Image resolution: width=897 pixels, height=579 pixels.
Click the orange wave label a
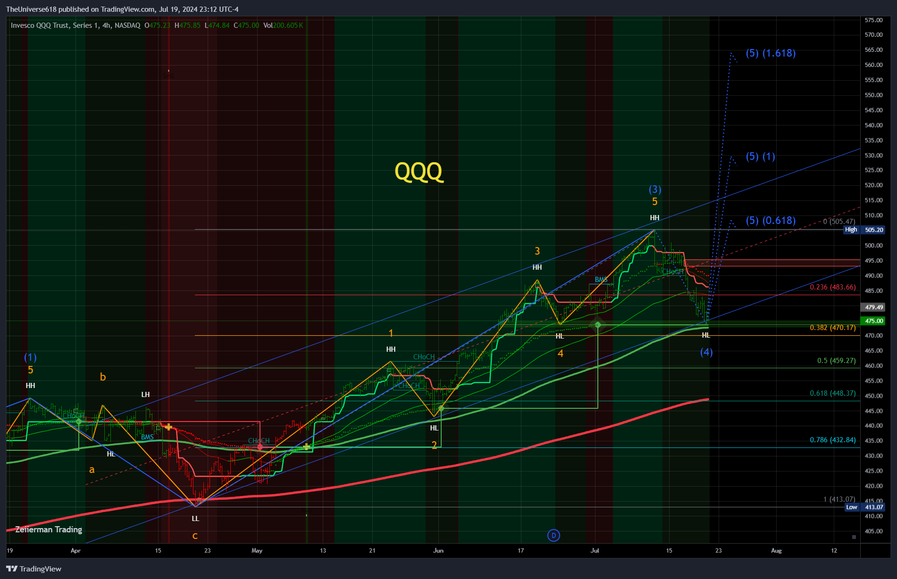(92, 470)
